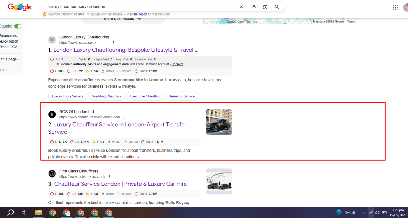Open the Semrush full report link
Viewport: 408px width, 218px height.
point(141,14)
